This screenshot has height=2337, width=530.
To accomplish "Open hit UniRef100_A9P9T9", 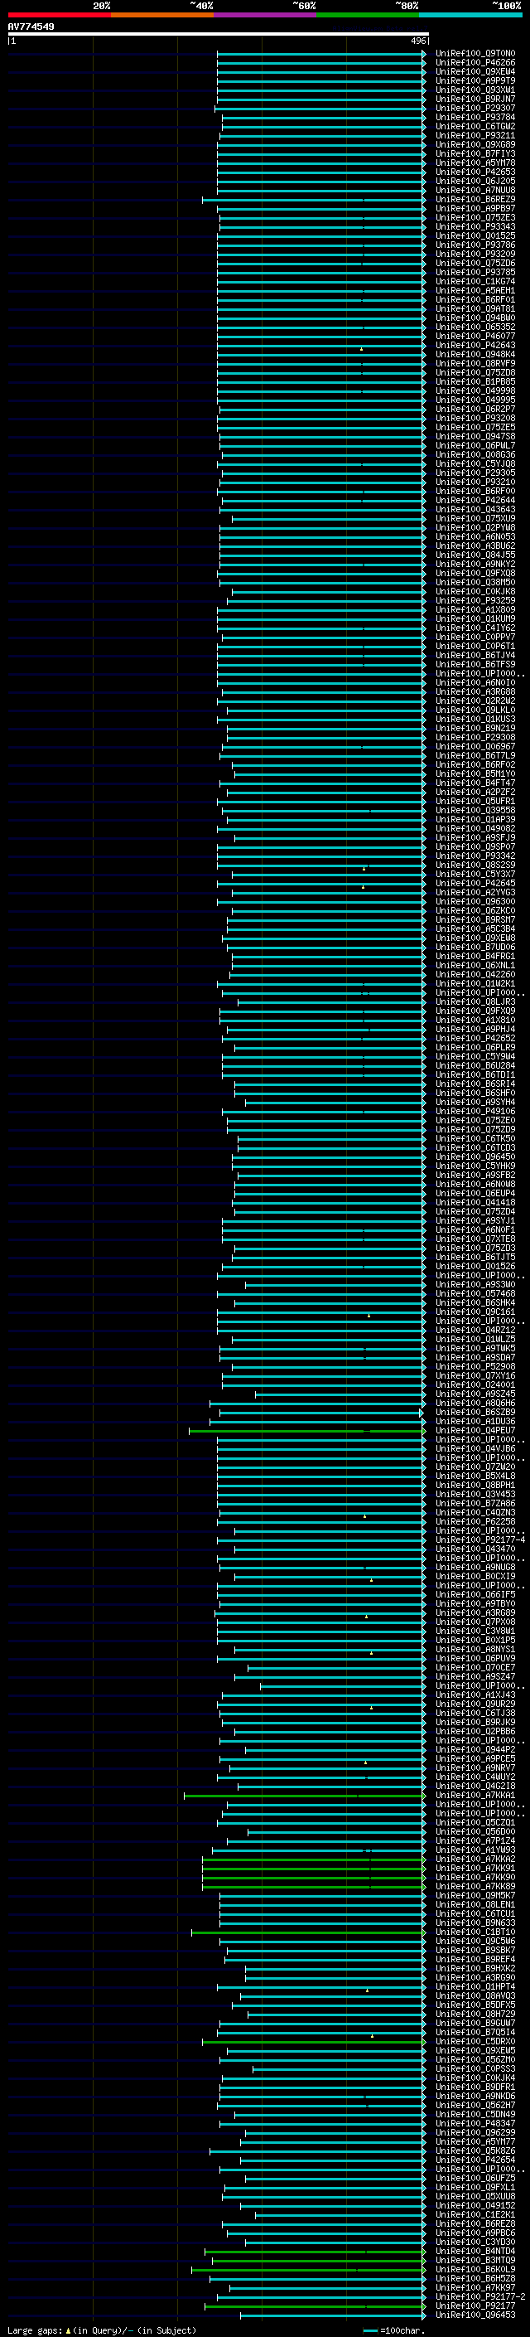I will point(475,80).
